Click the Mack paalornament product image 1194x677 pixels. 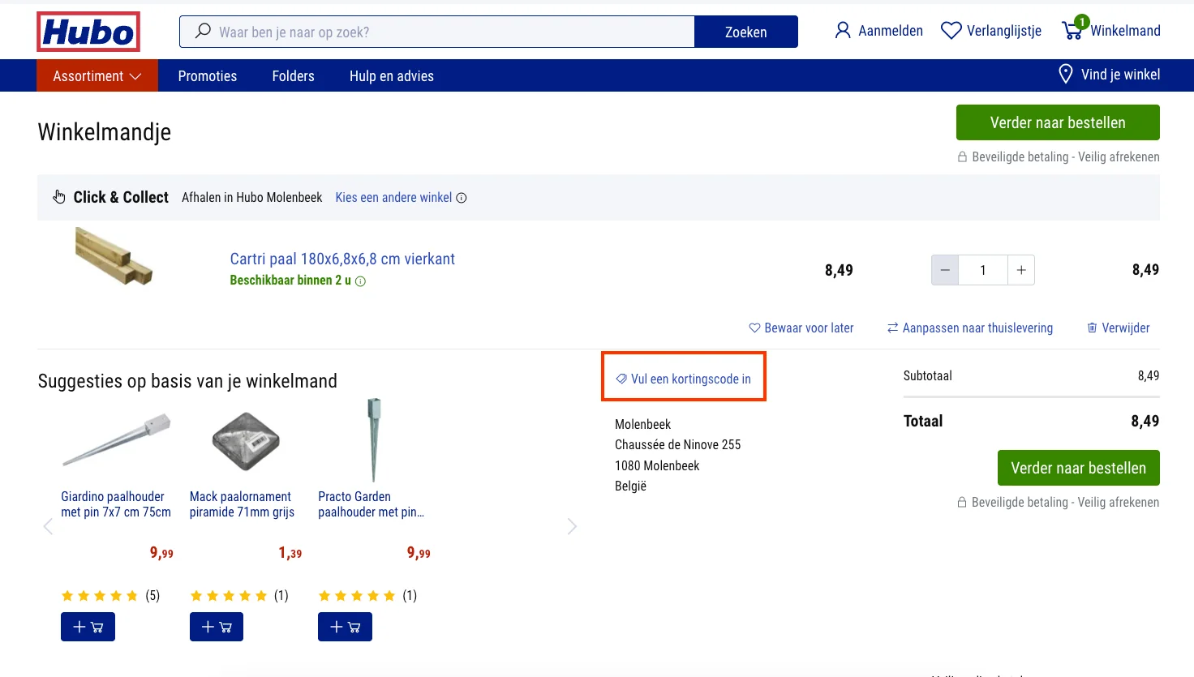pos(246,441)
